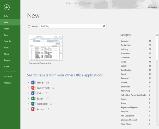Click the Commercial Construction template caption
Viewport: 159px width, 129px height.
[x=40, y=63]
